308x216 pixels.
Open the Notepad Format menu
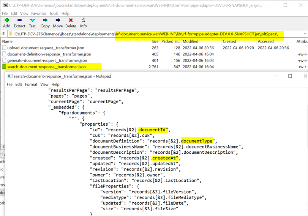click(x=31, y=84)
